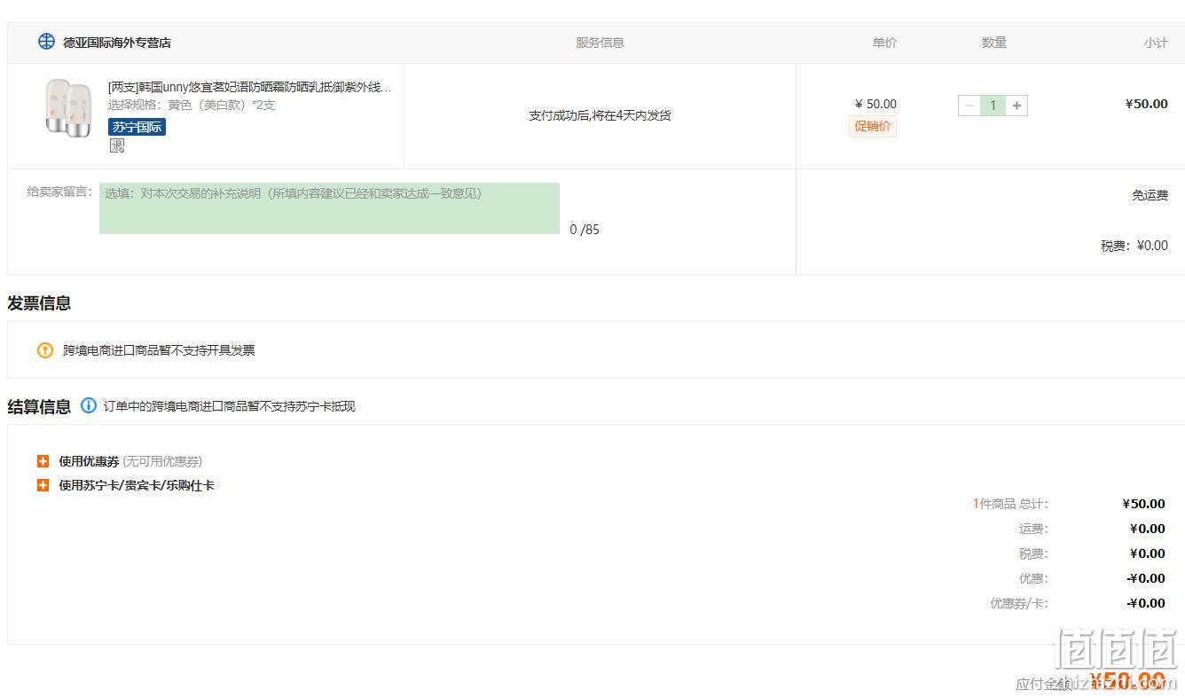Click the 使用苏宁卡/贵宾卡/乐购仕卡 label
Image resolution: width=1185 pixels, height=698 pixels.
137,485
